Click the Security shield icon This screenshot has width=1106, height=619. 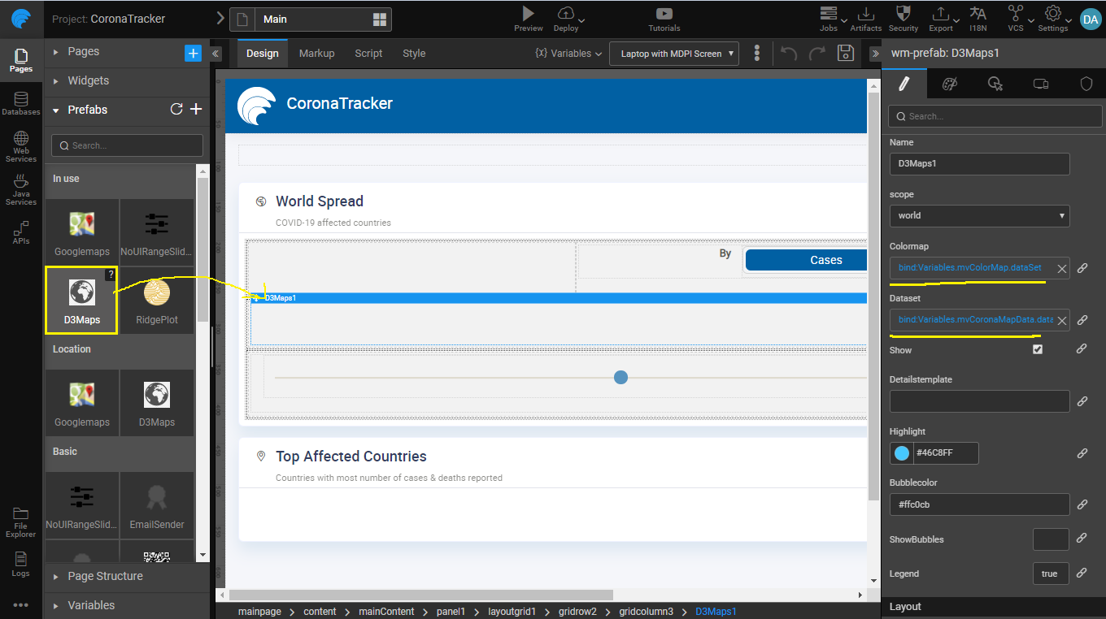tap(903, 14)
